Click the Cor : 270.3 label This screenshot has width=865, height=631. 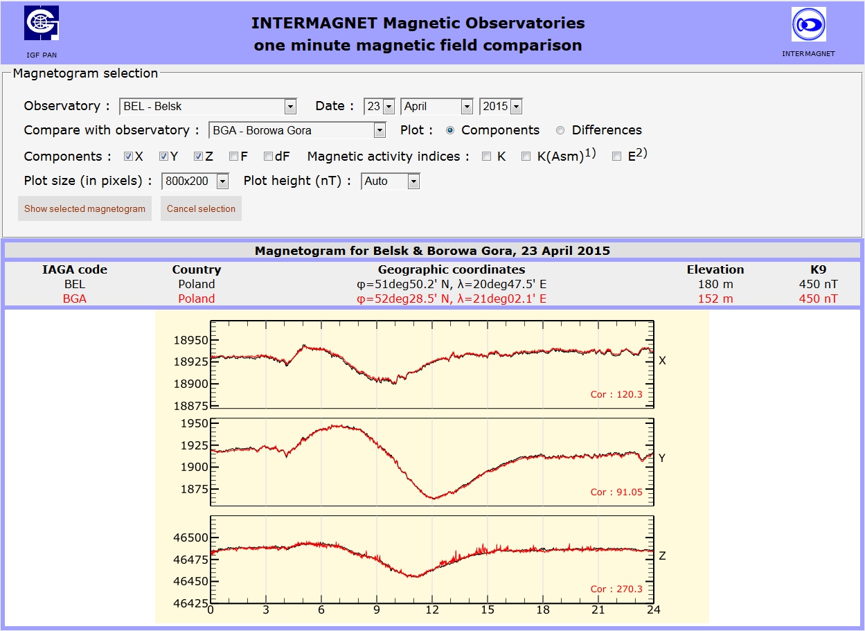pyautogui.click(x=616, y=589)
